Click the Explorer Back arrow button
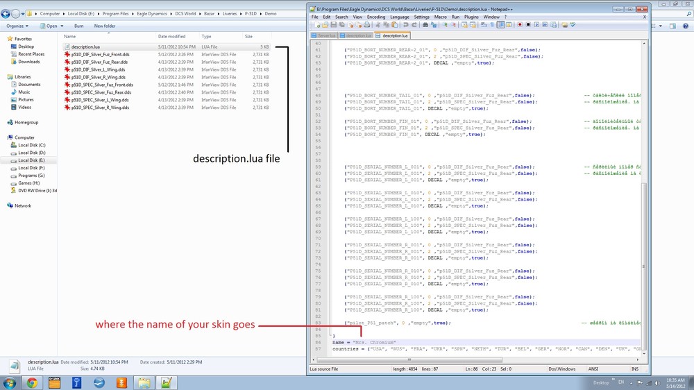The height and width of the screenshot is (390, 694). click(x=6, y=14)
